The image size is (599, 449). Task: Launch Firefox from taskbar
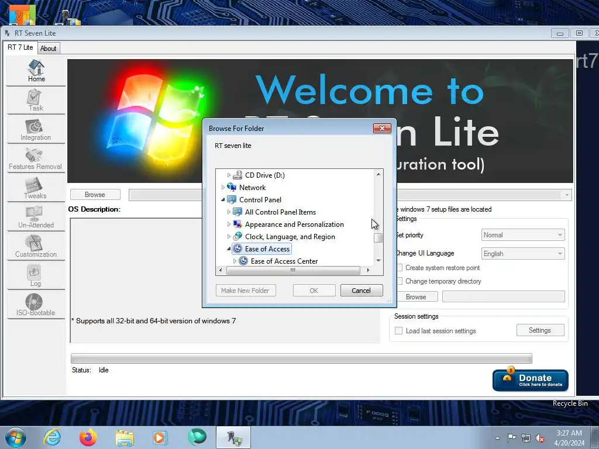coord(88,437)
